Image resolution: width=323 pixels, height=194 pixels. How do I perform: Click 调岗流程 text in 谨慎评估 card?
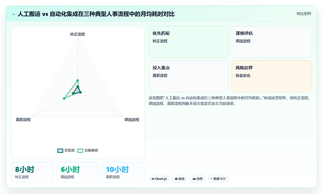coord(243,41)
